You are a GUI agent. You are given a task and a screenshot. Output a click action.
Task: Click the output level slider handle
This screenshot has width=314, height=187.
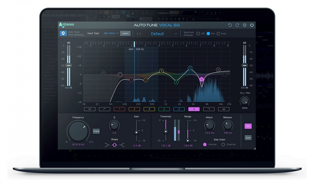coord(244,65)
